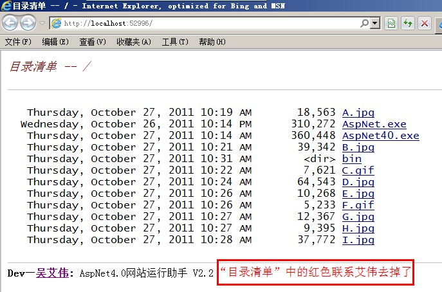Open the G.jpg file link
Screen dimensions: 442x292
click(358, 217)
